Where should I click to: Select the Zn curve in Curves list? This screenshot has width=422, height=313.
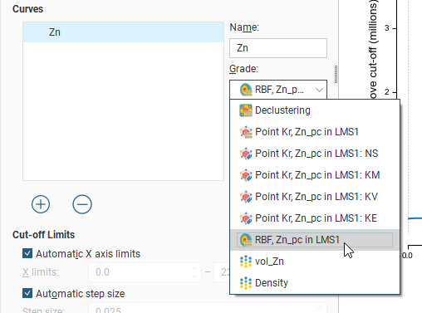click(x=123, y=32)
